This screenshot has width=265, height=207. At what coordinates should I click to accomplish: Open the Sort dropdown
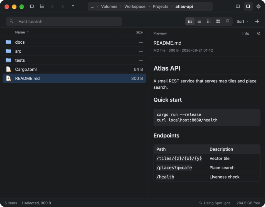coord(242,21)
